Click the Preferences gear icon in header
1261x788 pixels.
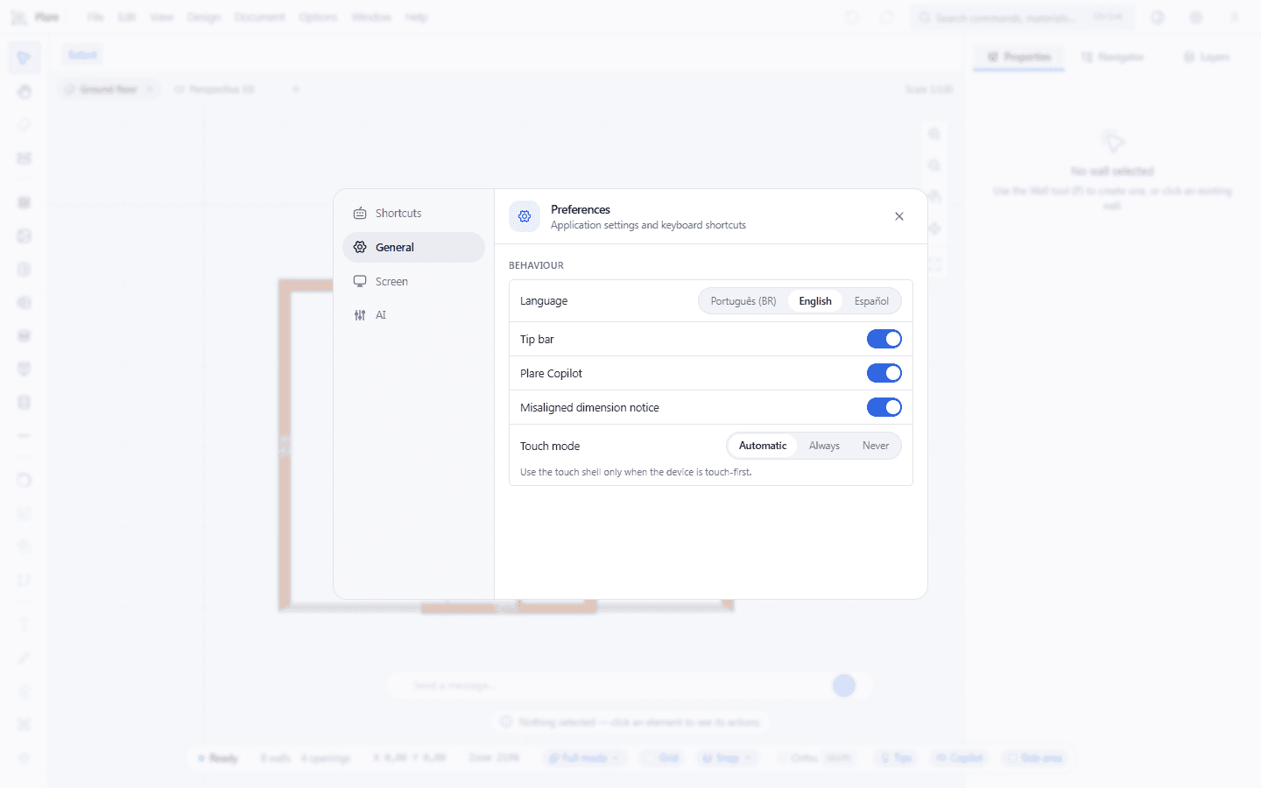coord(525,216)
